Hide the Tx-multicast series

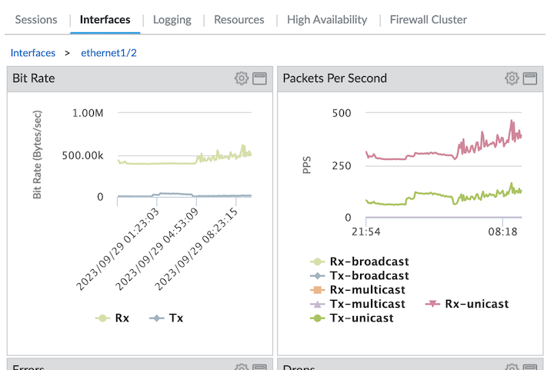click(357, 304)
